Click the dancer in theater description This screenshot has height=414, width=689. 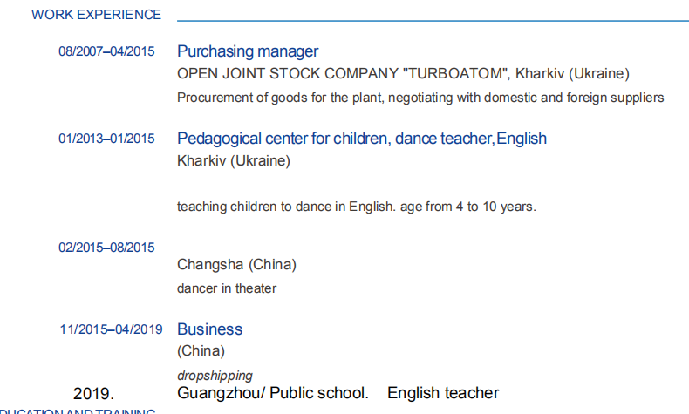227,288
